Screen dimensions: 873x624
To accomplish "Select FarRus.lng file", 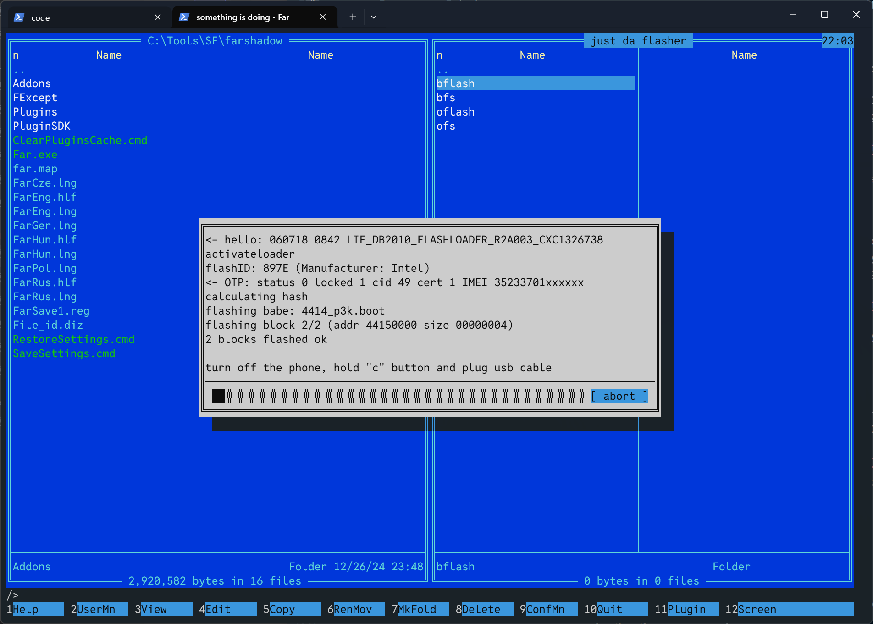I will point(44,297).
